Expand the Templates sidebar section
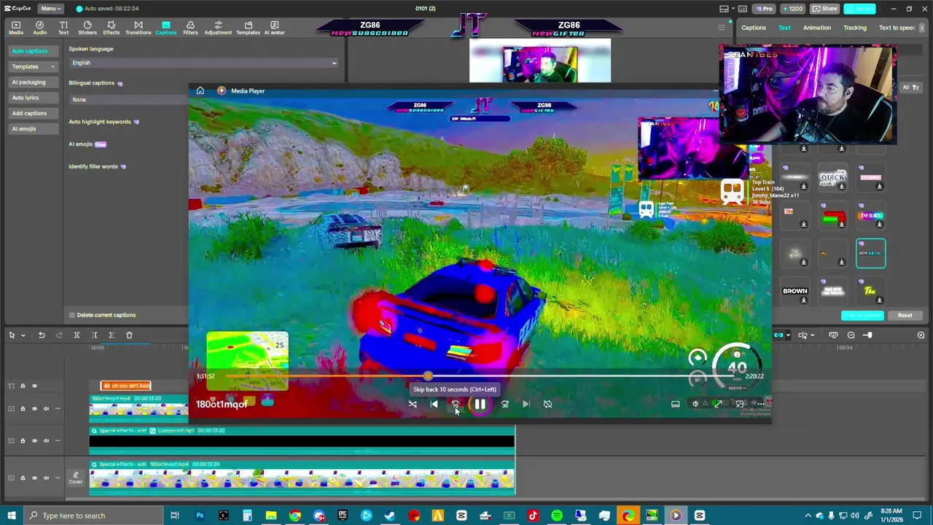The height and width of the screenshot is (525, 933). pos(33,66)
